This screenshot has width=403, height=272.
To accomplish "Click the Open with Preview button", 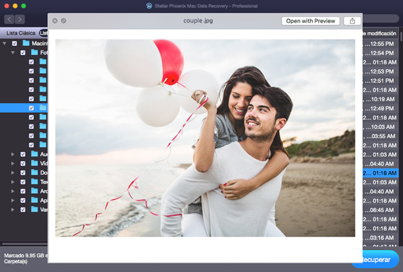I will (311, 21).
